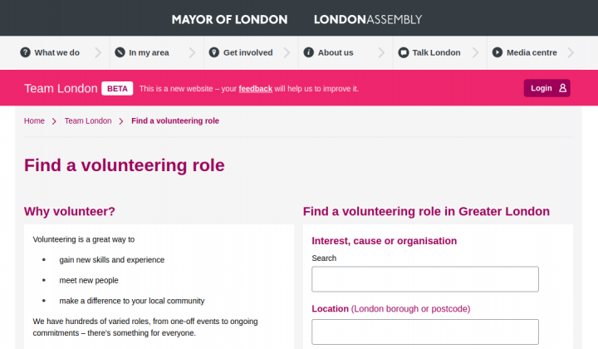Viewport: 598px width, 349px height.
Task: Expand the What we do chevron arrow
Action: (98, 52)
